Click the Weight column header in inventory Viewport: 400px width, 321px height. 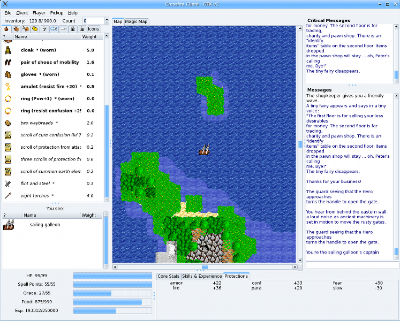89,37
